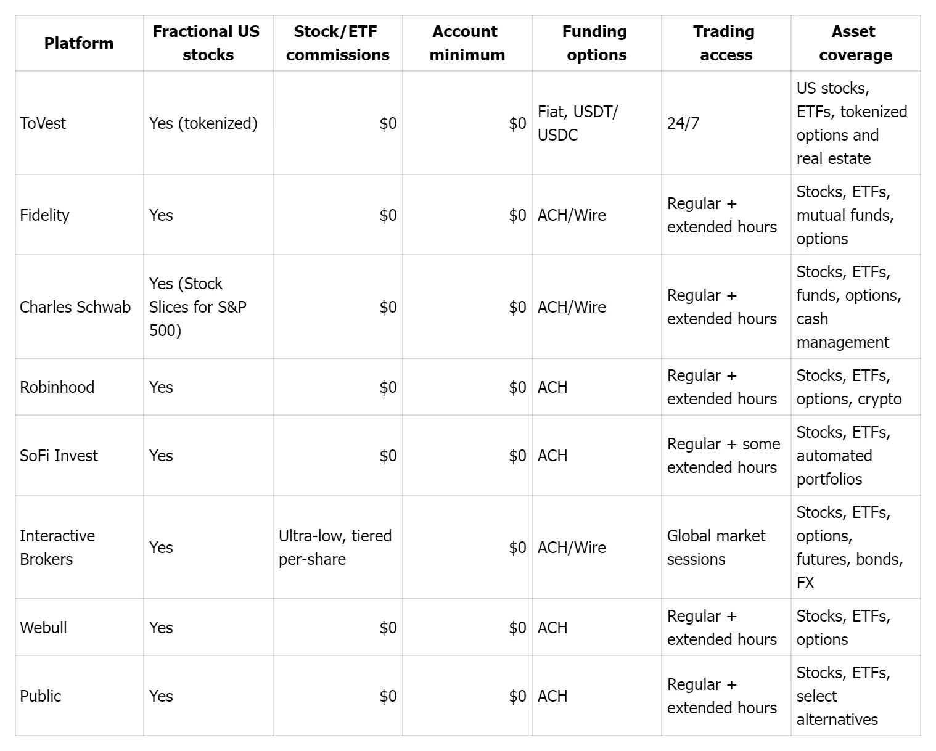Click the Funding options header cell
This screenshot has width=936, height=751.
596,43
